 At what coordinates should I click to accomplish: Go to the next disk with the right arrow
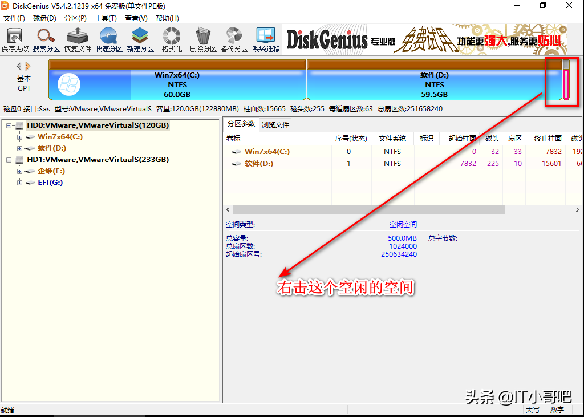pyautogui.click(x=28, y=66)
